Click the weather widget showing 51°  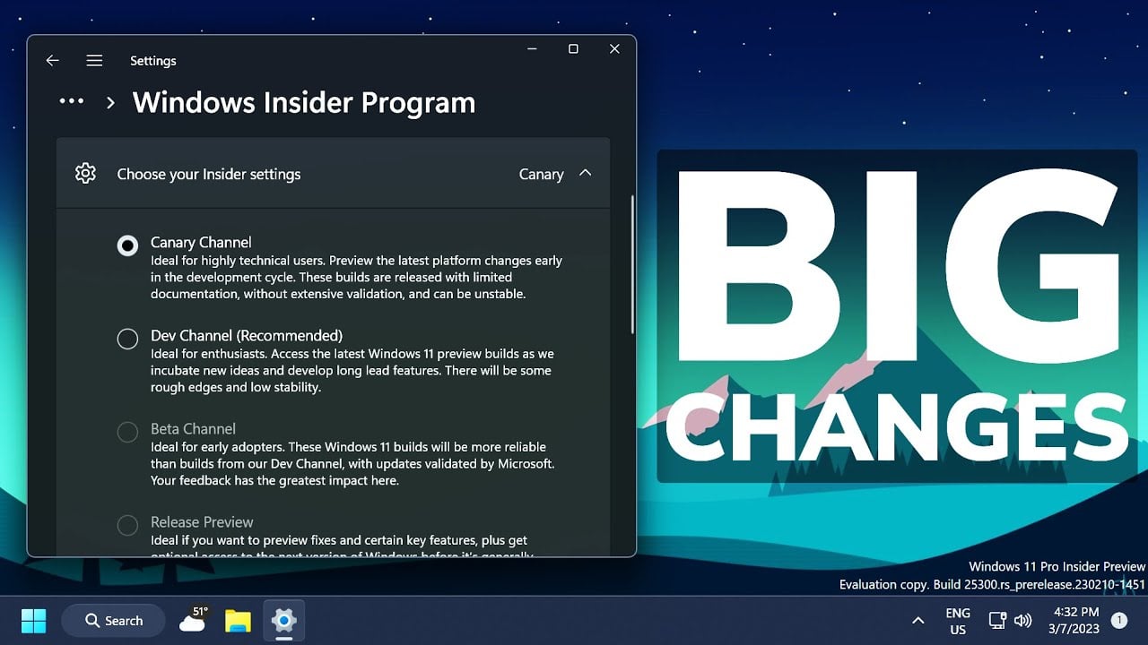coord(194,619)
